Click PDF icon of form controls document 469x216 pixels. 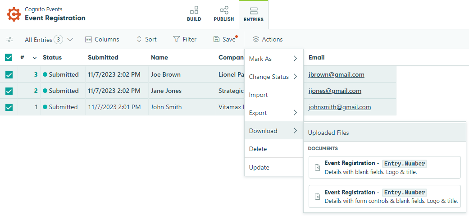(317, 197)
